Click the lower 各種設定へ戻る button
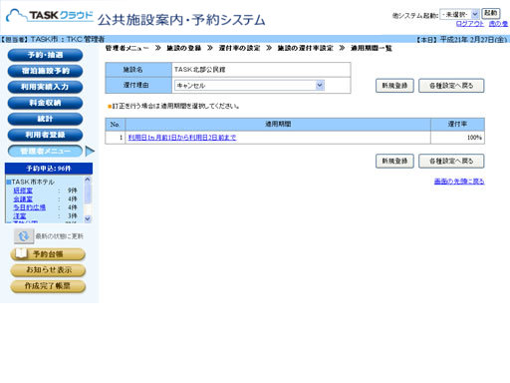The width and height of the screenshot is (510, 383). tap(451, 161)
